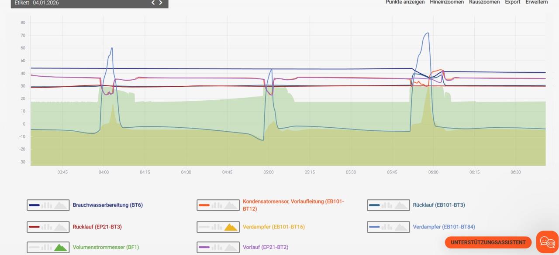
Task: Click the Unterstützungsassistent button
Action: tap(488, 242)
